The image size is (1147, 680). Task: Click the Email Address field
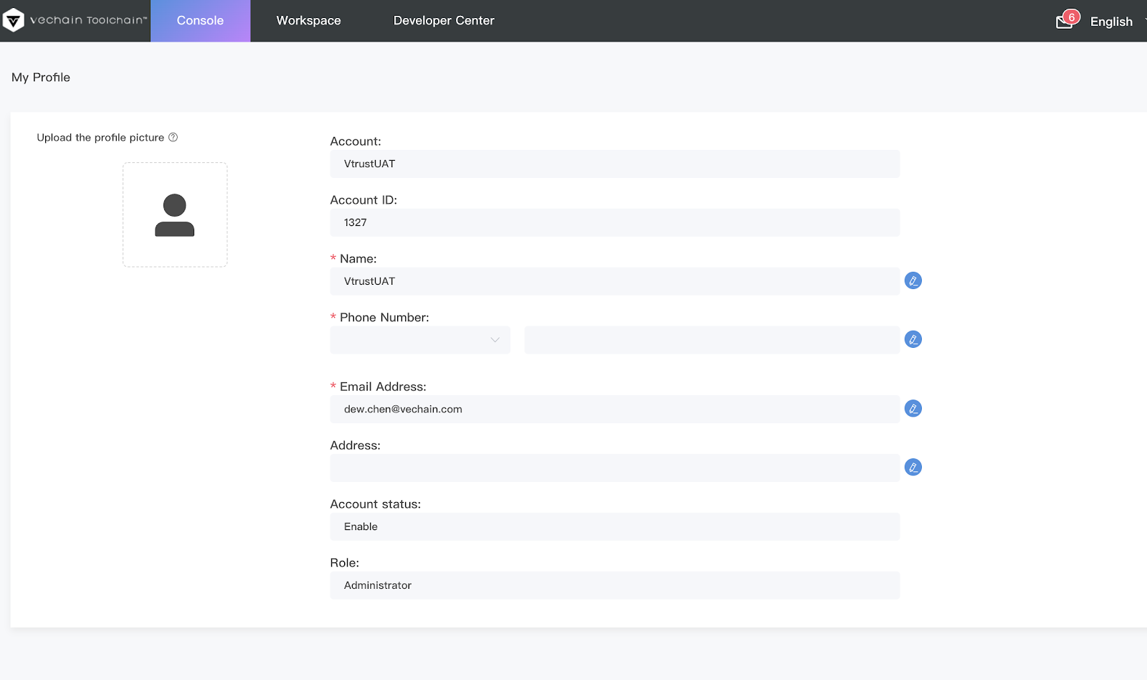[614, 409]
